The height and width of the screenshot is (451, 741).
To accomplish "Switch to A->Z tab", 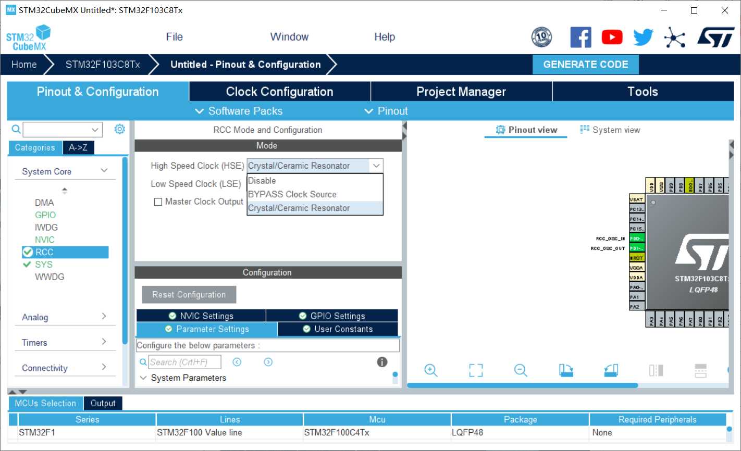I will (78, 147).
